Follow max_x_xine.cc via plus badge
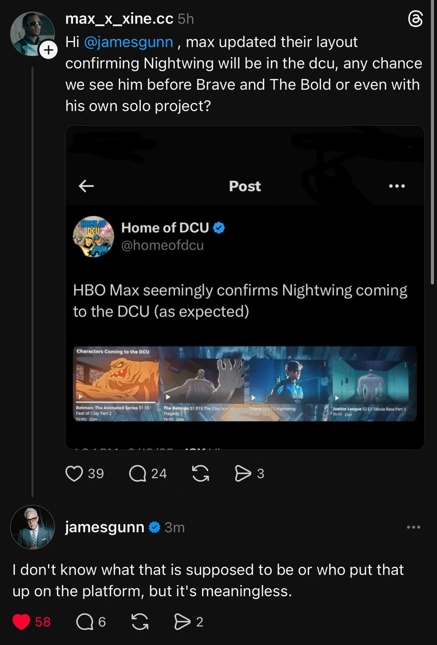The image size is (437, 645). [x=48, y=50]
